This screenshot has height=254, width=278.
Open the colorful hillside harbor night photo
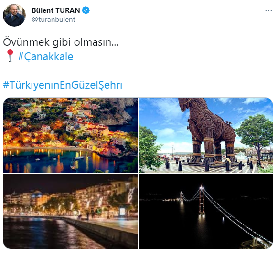(x=70, y=135)
